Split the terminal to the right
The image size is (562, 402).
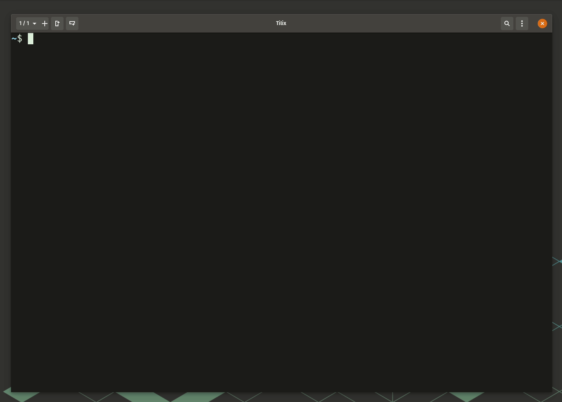(x=57, y=24)
